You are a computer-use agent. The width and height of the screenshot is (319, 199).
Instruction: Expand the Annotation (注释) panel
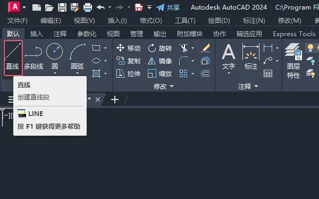coord(248,86)
